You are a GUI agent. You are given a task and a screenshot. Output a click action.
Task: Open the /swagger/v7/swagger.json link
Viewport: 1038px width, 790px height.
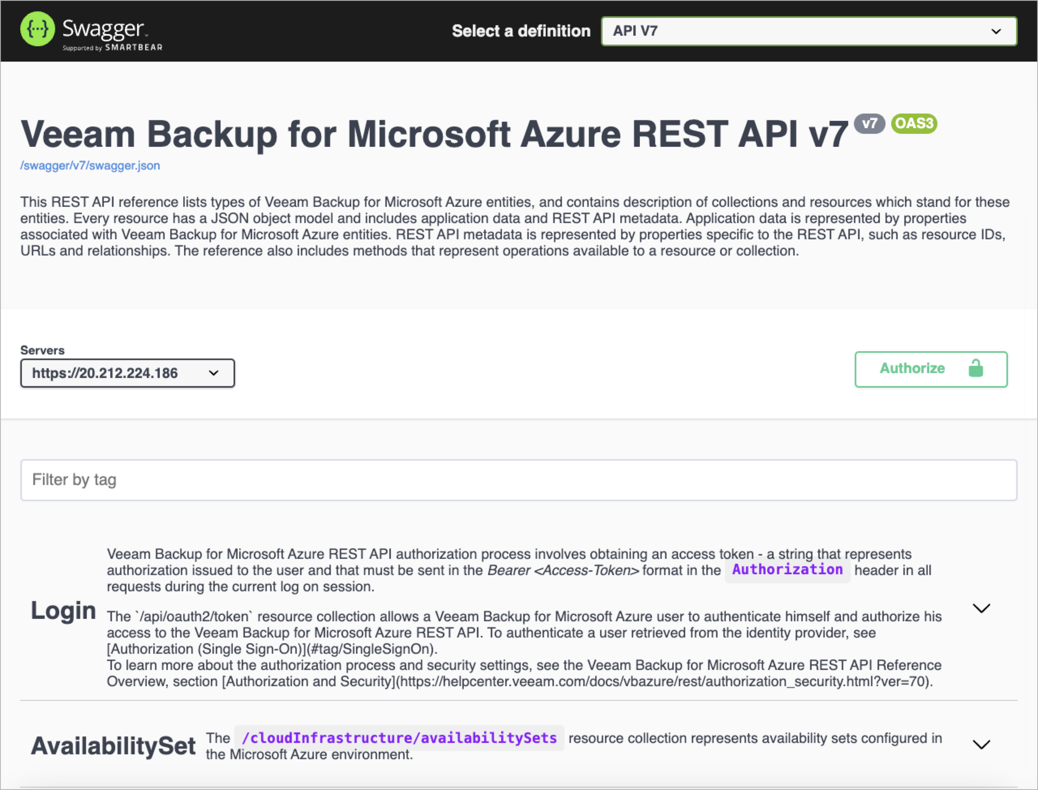[90, 165]
